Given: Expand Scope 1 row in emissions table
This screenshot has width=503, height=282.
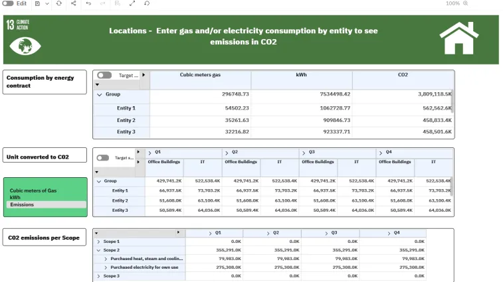Looking at the screenshot, I should (x=98, y=242).
